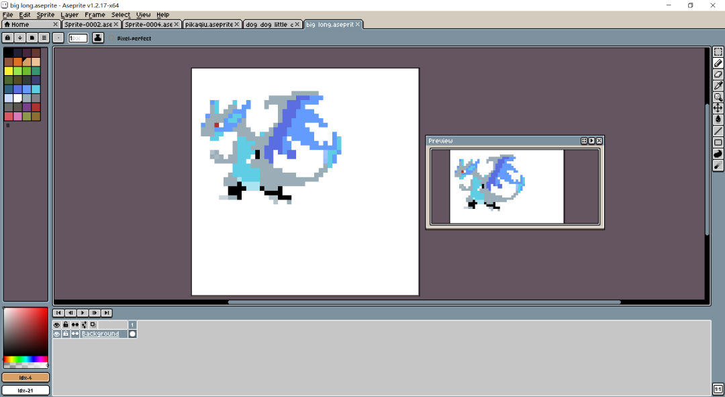
Task: Select the Eraser tool
Action: [x=718, y=74]
